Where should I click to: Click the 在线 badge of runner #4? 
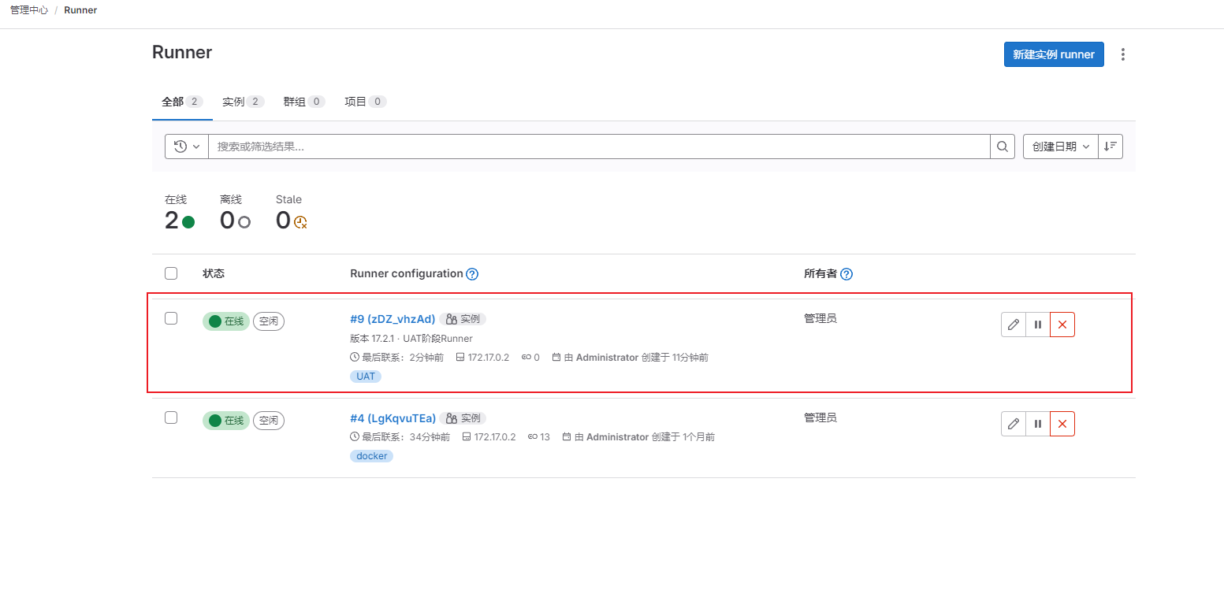226,421
